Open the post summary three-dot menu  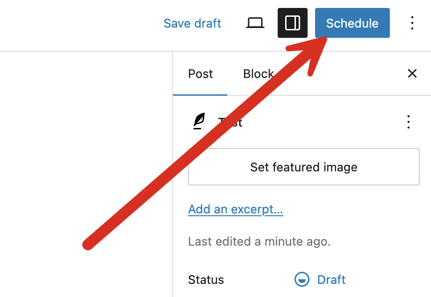pyautogui.click(x=408, y=122)
